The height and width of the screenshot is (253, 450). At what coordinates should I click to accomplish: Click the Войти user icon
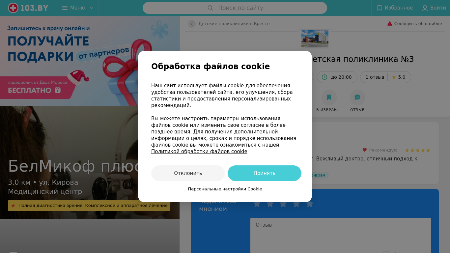pos(425,8)
